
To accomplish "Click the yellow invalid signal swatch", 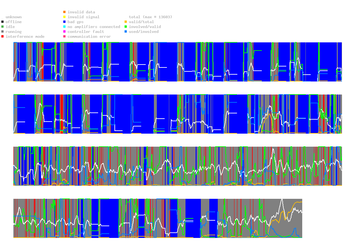I will [65, 17].
